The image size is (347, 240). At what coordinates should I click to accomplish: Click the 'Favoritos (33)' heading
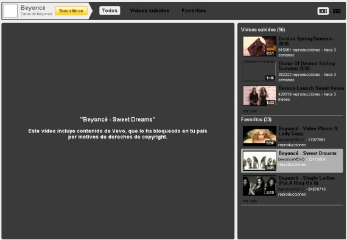256,120
